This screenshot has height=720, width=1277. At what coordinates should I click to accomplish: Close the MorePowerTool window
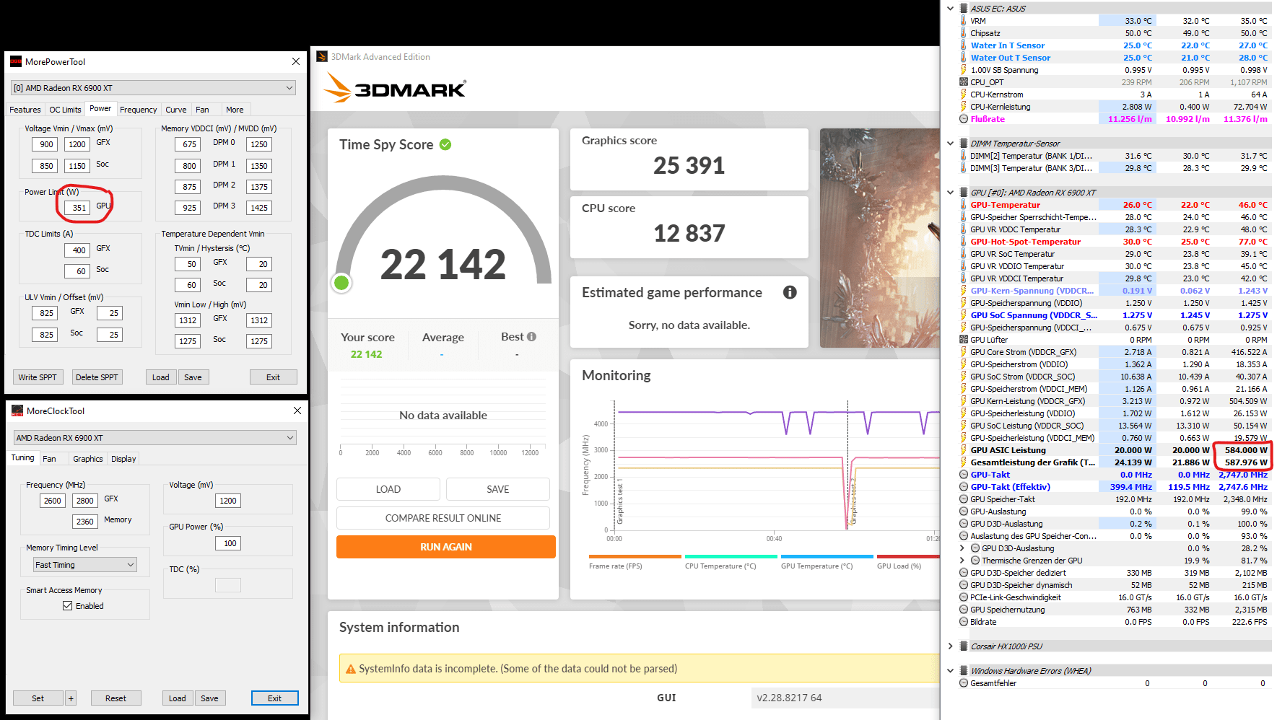pyautogui.click(x=296, y=61)
